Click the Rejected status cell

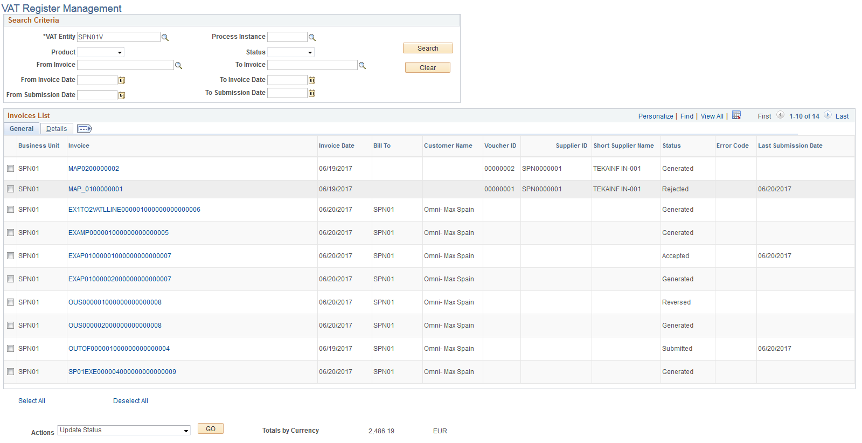point(675,189)
